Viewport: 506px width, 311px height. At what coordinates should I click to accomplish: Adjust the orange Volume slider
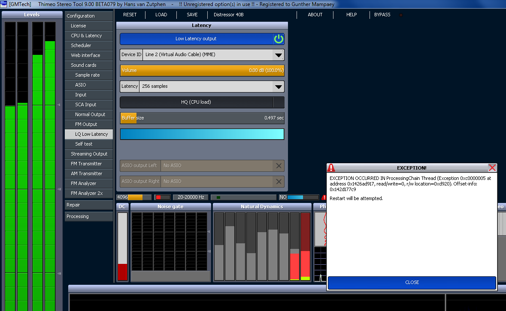tap(202, 71)
